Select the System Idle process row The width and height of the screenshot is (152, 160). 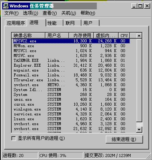(x=71, y=90)
